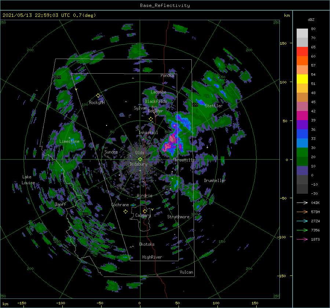330x308 pixels.
Task: Click the Strathmore city label
Action: tap(178, 217)
